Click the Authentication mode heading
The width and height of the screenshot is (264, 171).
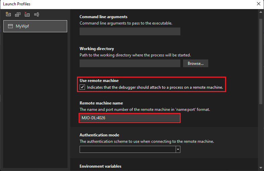99,135
